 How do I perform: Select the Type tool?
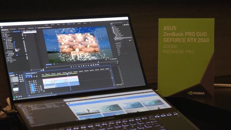(x=23, y=81)
